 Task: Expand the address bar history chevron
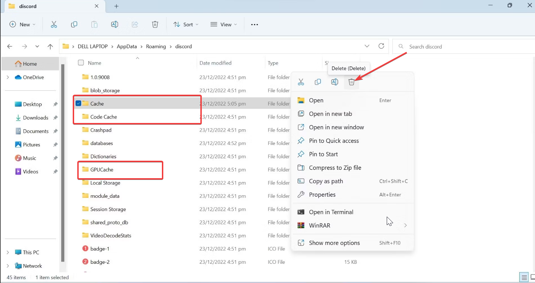[367, 46]
